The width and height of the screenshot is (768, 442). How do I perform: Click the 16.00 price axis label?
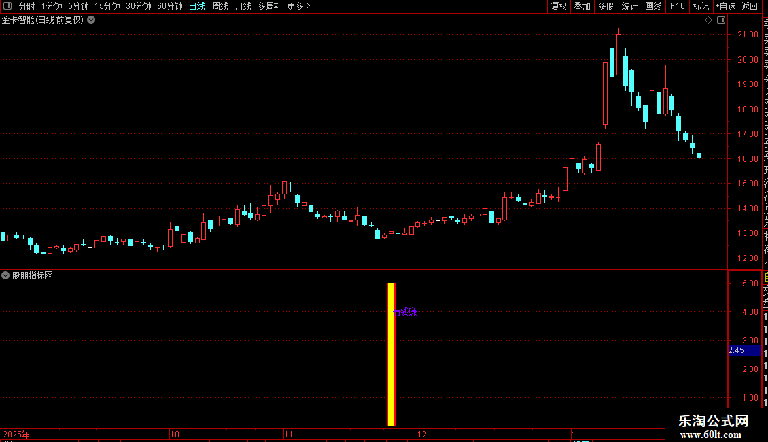[x=748, y=158]
